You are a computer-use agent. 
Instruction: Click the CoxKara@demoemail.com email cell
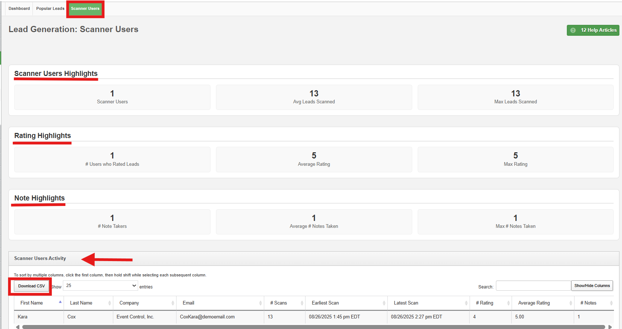[207, 317]
